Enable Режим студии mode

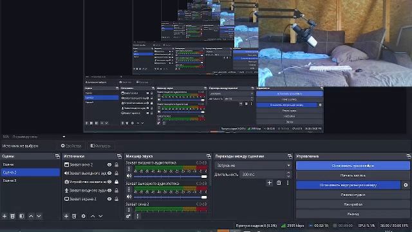[x=353, y=195]
